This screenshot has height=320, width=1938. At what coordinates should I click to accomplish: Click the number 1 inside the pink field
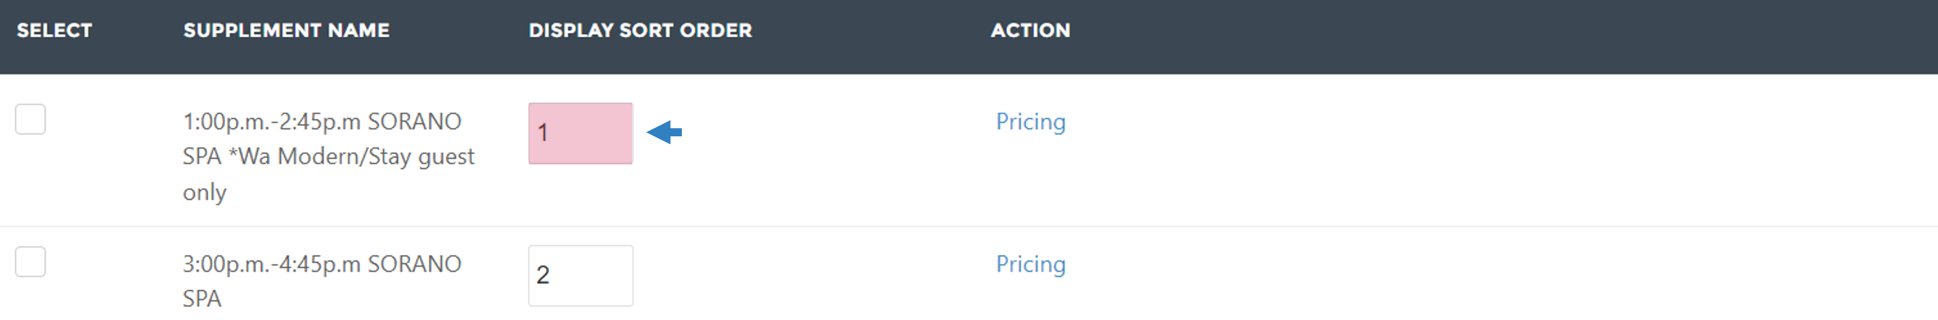coord(542,133)
